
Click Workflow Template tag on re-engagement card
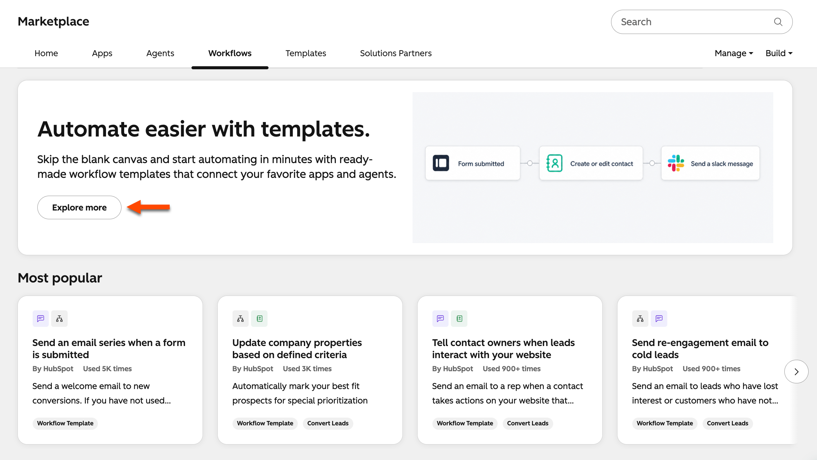tap(665, 423)
